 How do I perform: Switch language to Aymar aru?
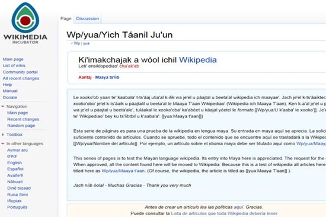[17, 150]
